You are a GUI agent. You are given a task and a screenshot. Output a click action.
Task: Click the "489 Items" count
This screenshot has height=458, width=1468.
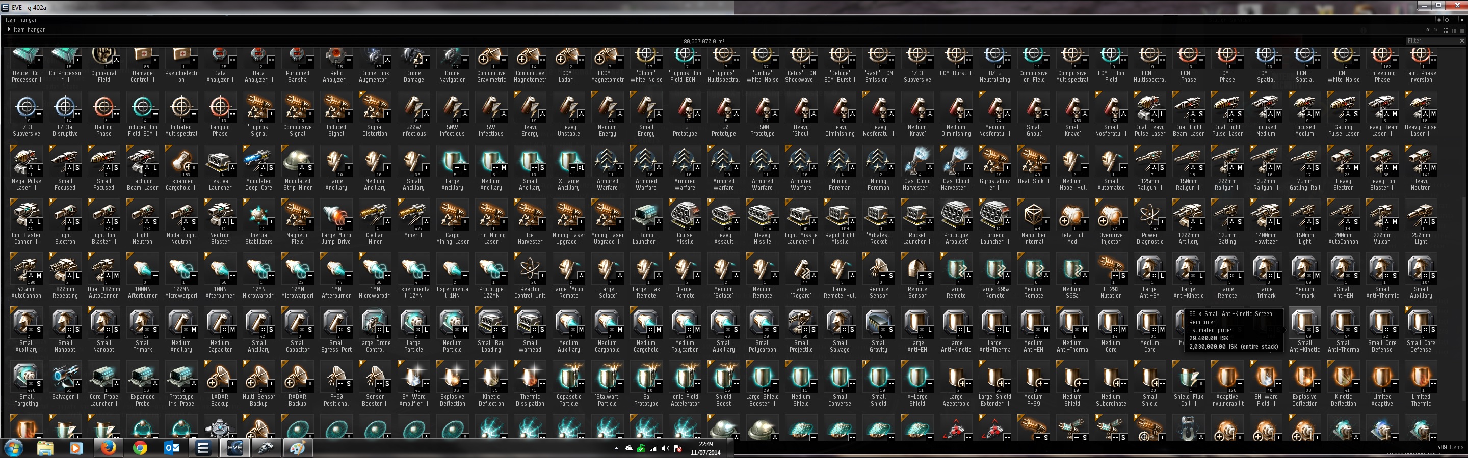[x=1450, y=447]
